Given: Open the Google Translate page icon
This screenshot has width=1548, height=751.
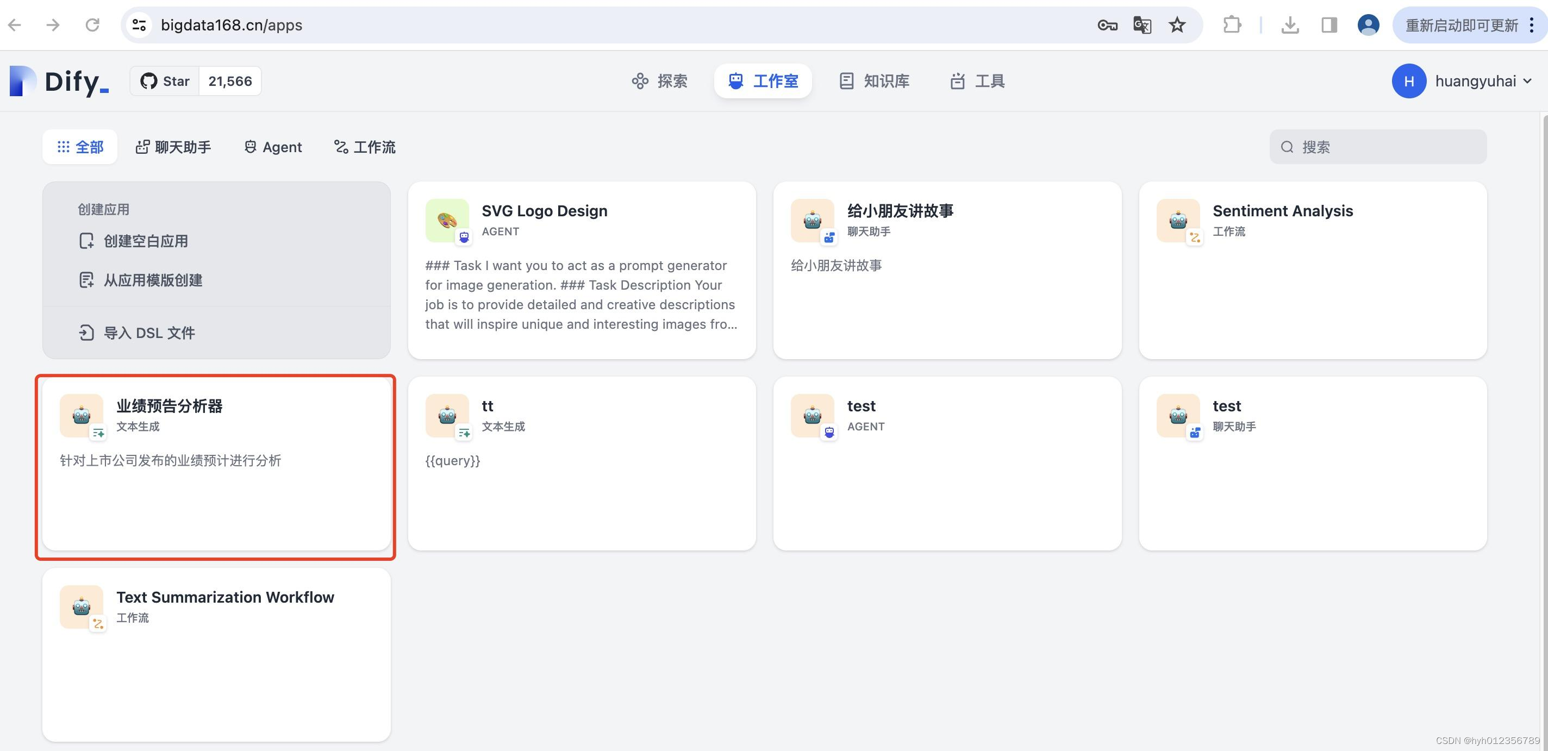Looking at the screenshot, I should tap(1142, 25).
